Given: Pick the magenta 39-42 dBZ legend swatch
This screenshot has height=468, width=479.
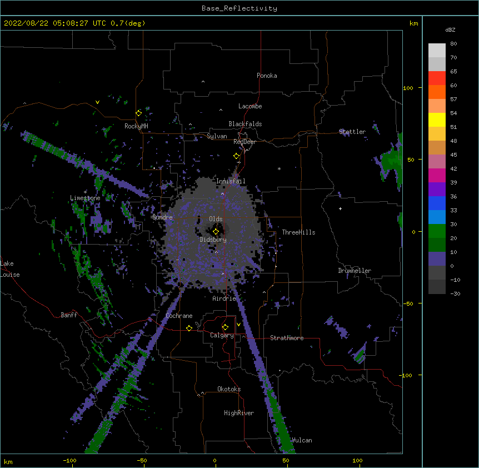Looking at the screenshot, I should pyautogui.click(x=437, y=175).
